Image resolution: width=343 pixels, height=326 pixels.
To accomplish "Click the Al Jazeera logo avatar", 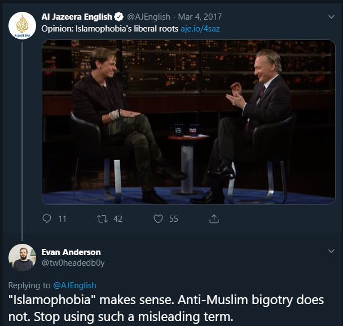I will pos(22,25).
